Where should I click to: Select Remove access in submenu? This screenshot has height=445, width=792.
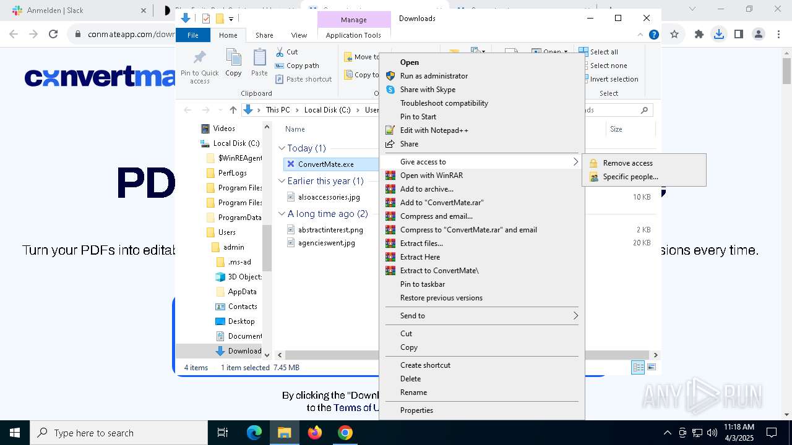pos(643,163)
